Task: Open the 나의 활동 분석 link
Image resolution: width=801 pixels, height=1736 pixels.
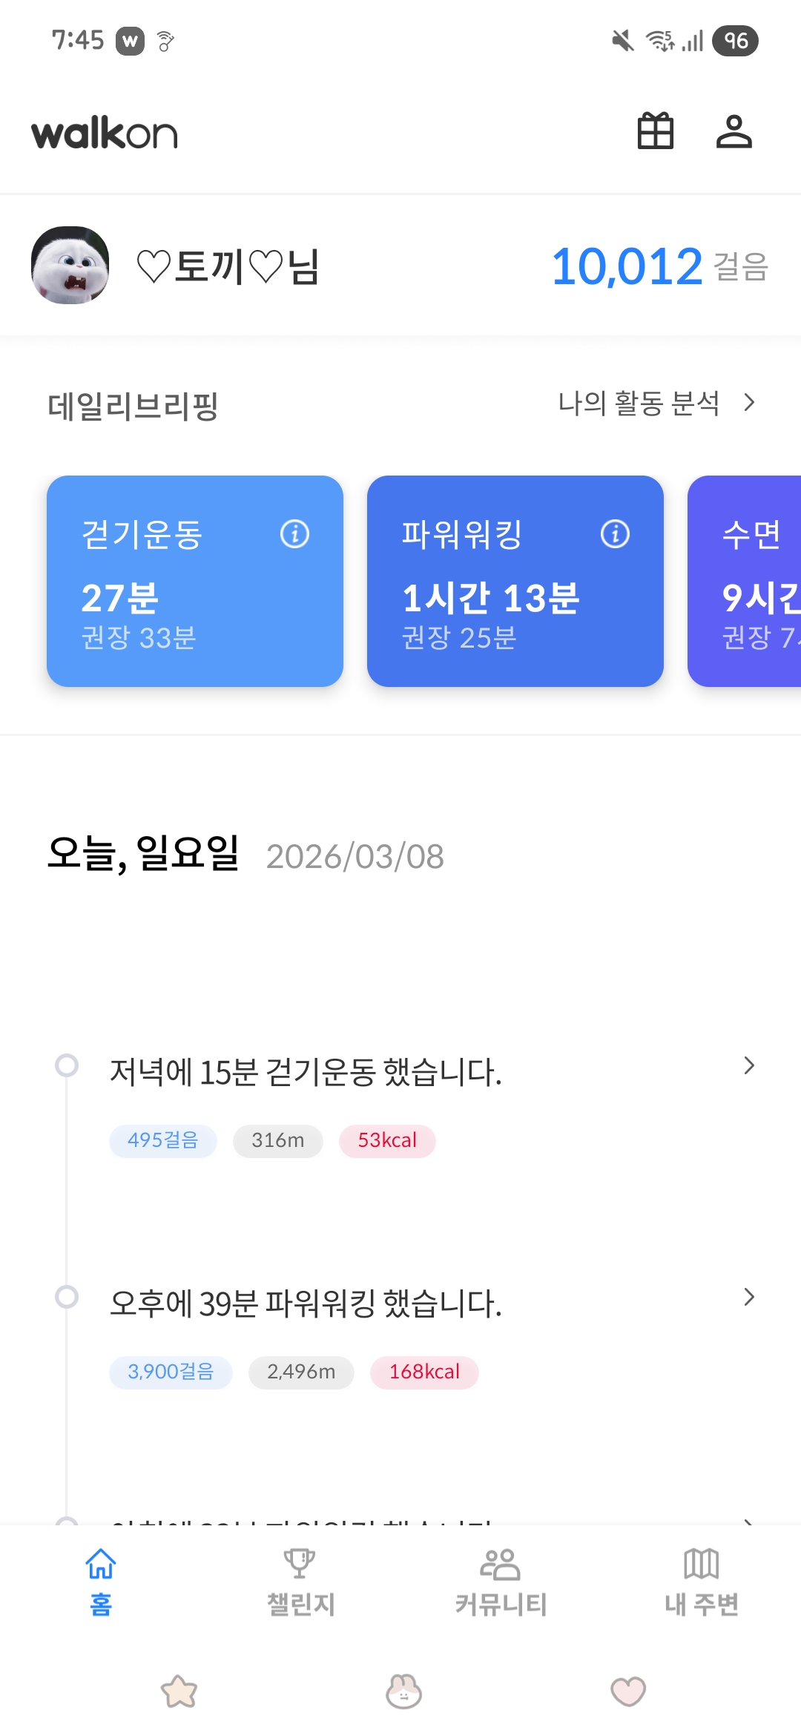Action: point(639,403)
